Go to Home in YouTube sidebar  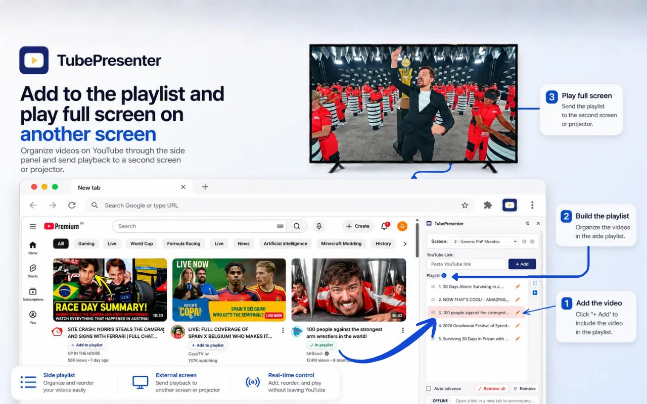tap(33, 247)
